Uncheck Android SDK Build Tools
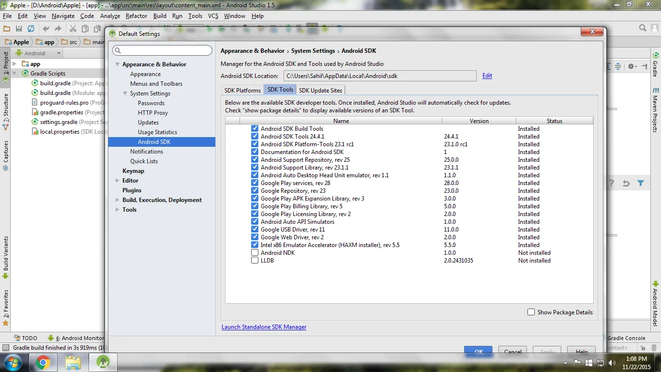The height and width of the screenshot is (372, 661). point(255,129)
